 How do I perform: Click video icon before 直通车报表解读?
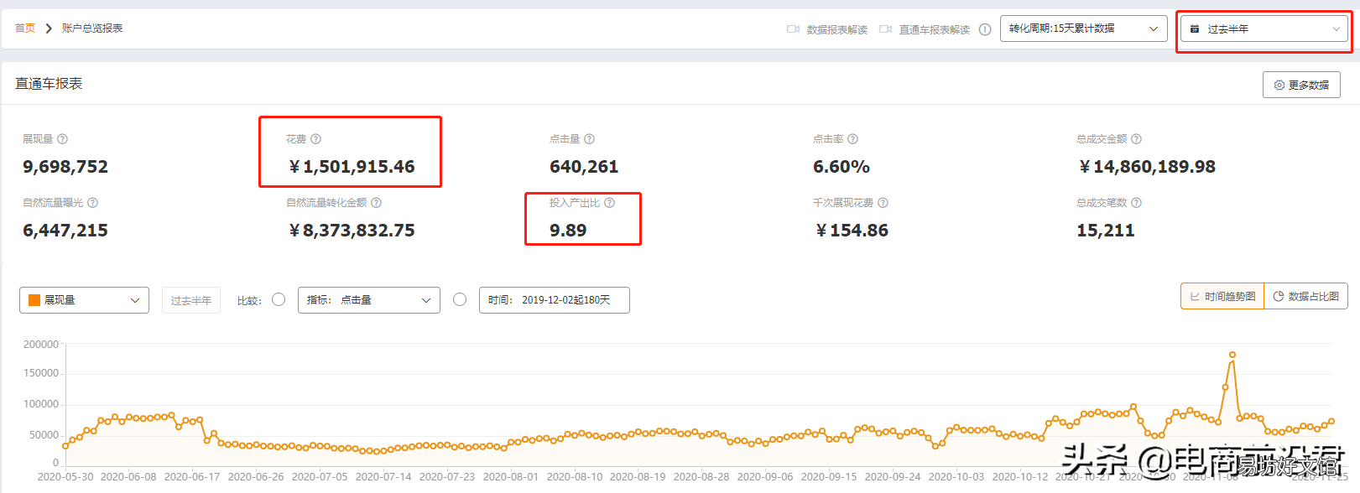(x=885, y=29)
